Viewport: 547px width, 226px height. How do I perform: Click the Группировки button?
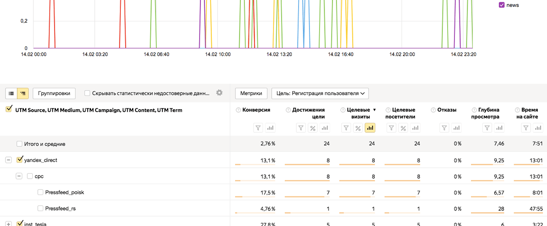pyautogui.click(x=54, y=93)
